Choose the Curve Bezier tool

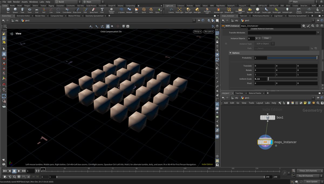tap(66, 10)
